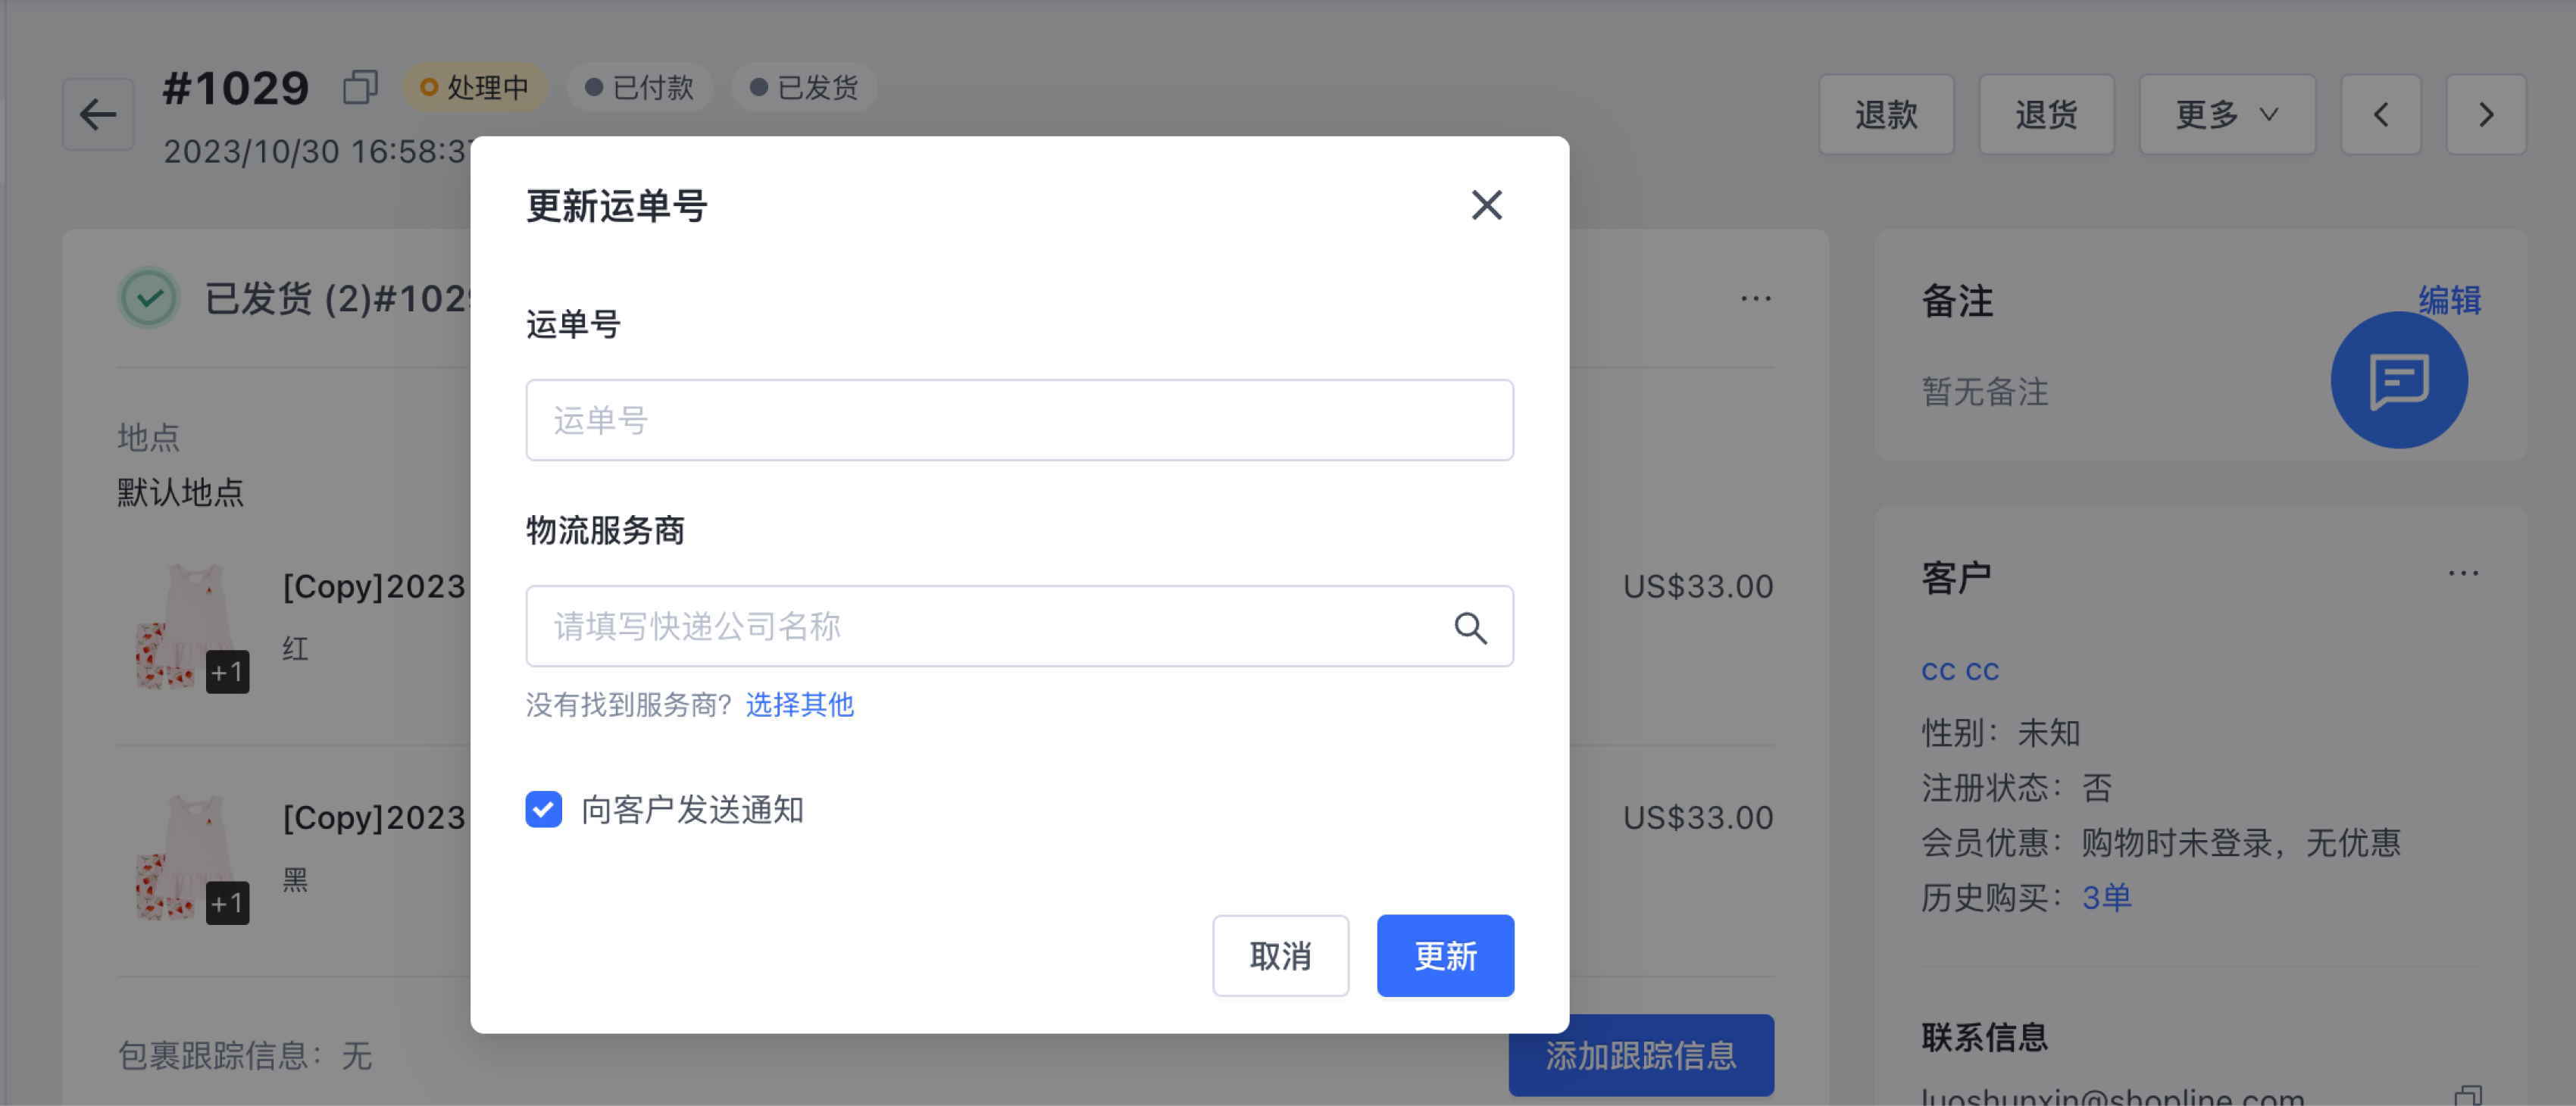
Task: Click the 退款 refund button
Action: [1886, 114]
